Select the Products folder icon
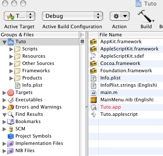This screenshot has width=163, height=156. click(x=18, y=78)
